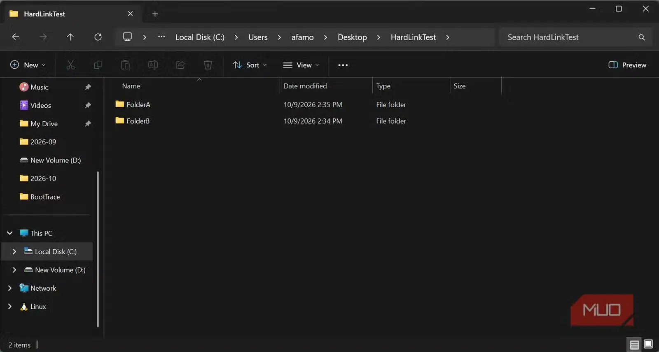Close the HardLinkTest tab
The height and width of the screenshot is (352, 659).
(130, 14)
